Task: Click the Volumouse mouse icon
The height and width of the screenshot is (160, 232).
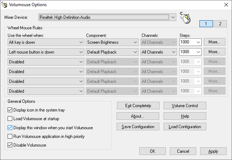Action: [185, 17]
